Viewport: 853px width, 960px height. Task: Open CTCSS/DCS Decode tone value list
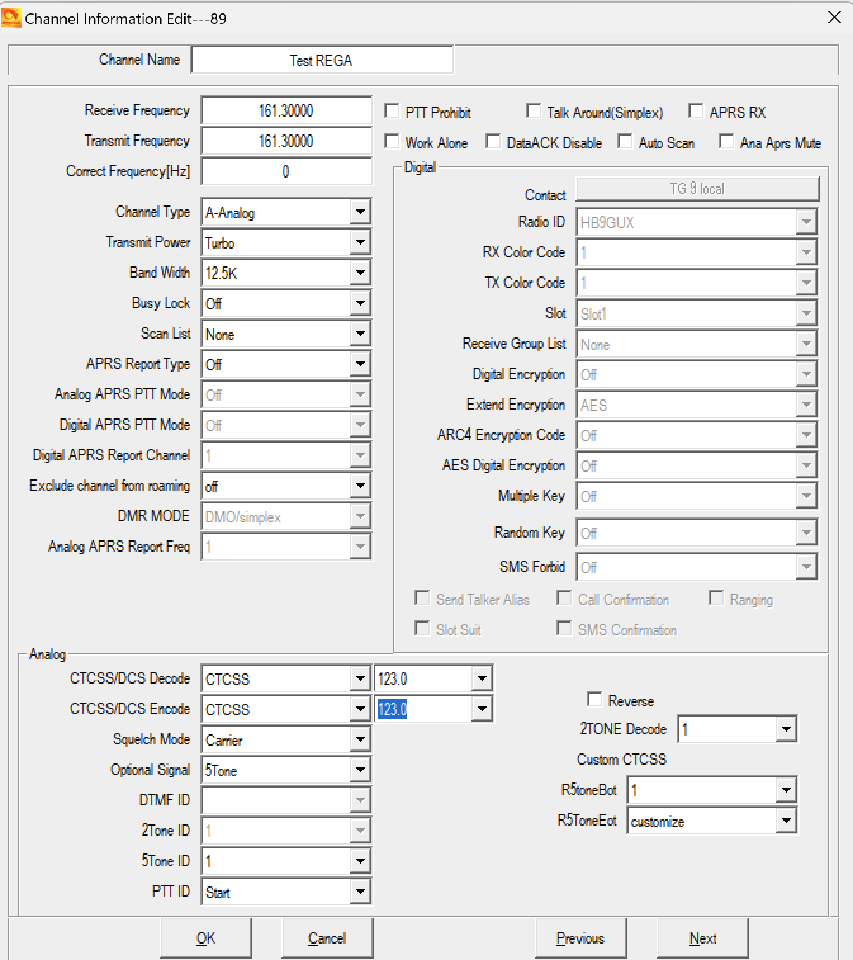pyautogui.click(x=482, y=678)
